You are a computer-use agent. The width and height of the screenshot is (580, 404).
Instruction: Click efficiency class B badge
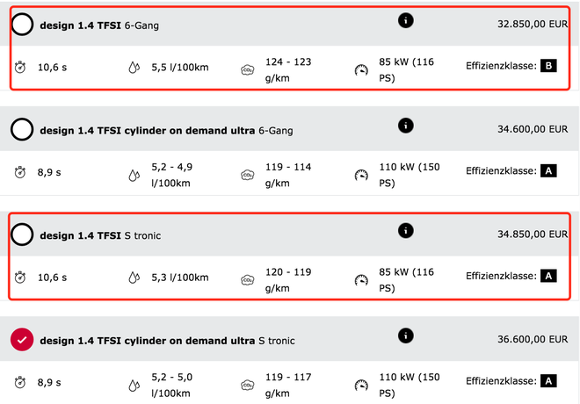pyautogui.click(x=549, y=67)
